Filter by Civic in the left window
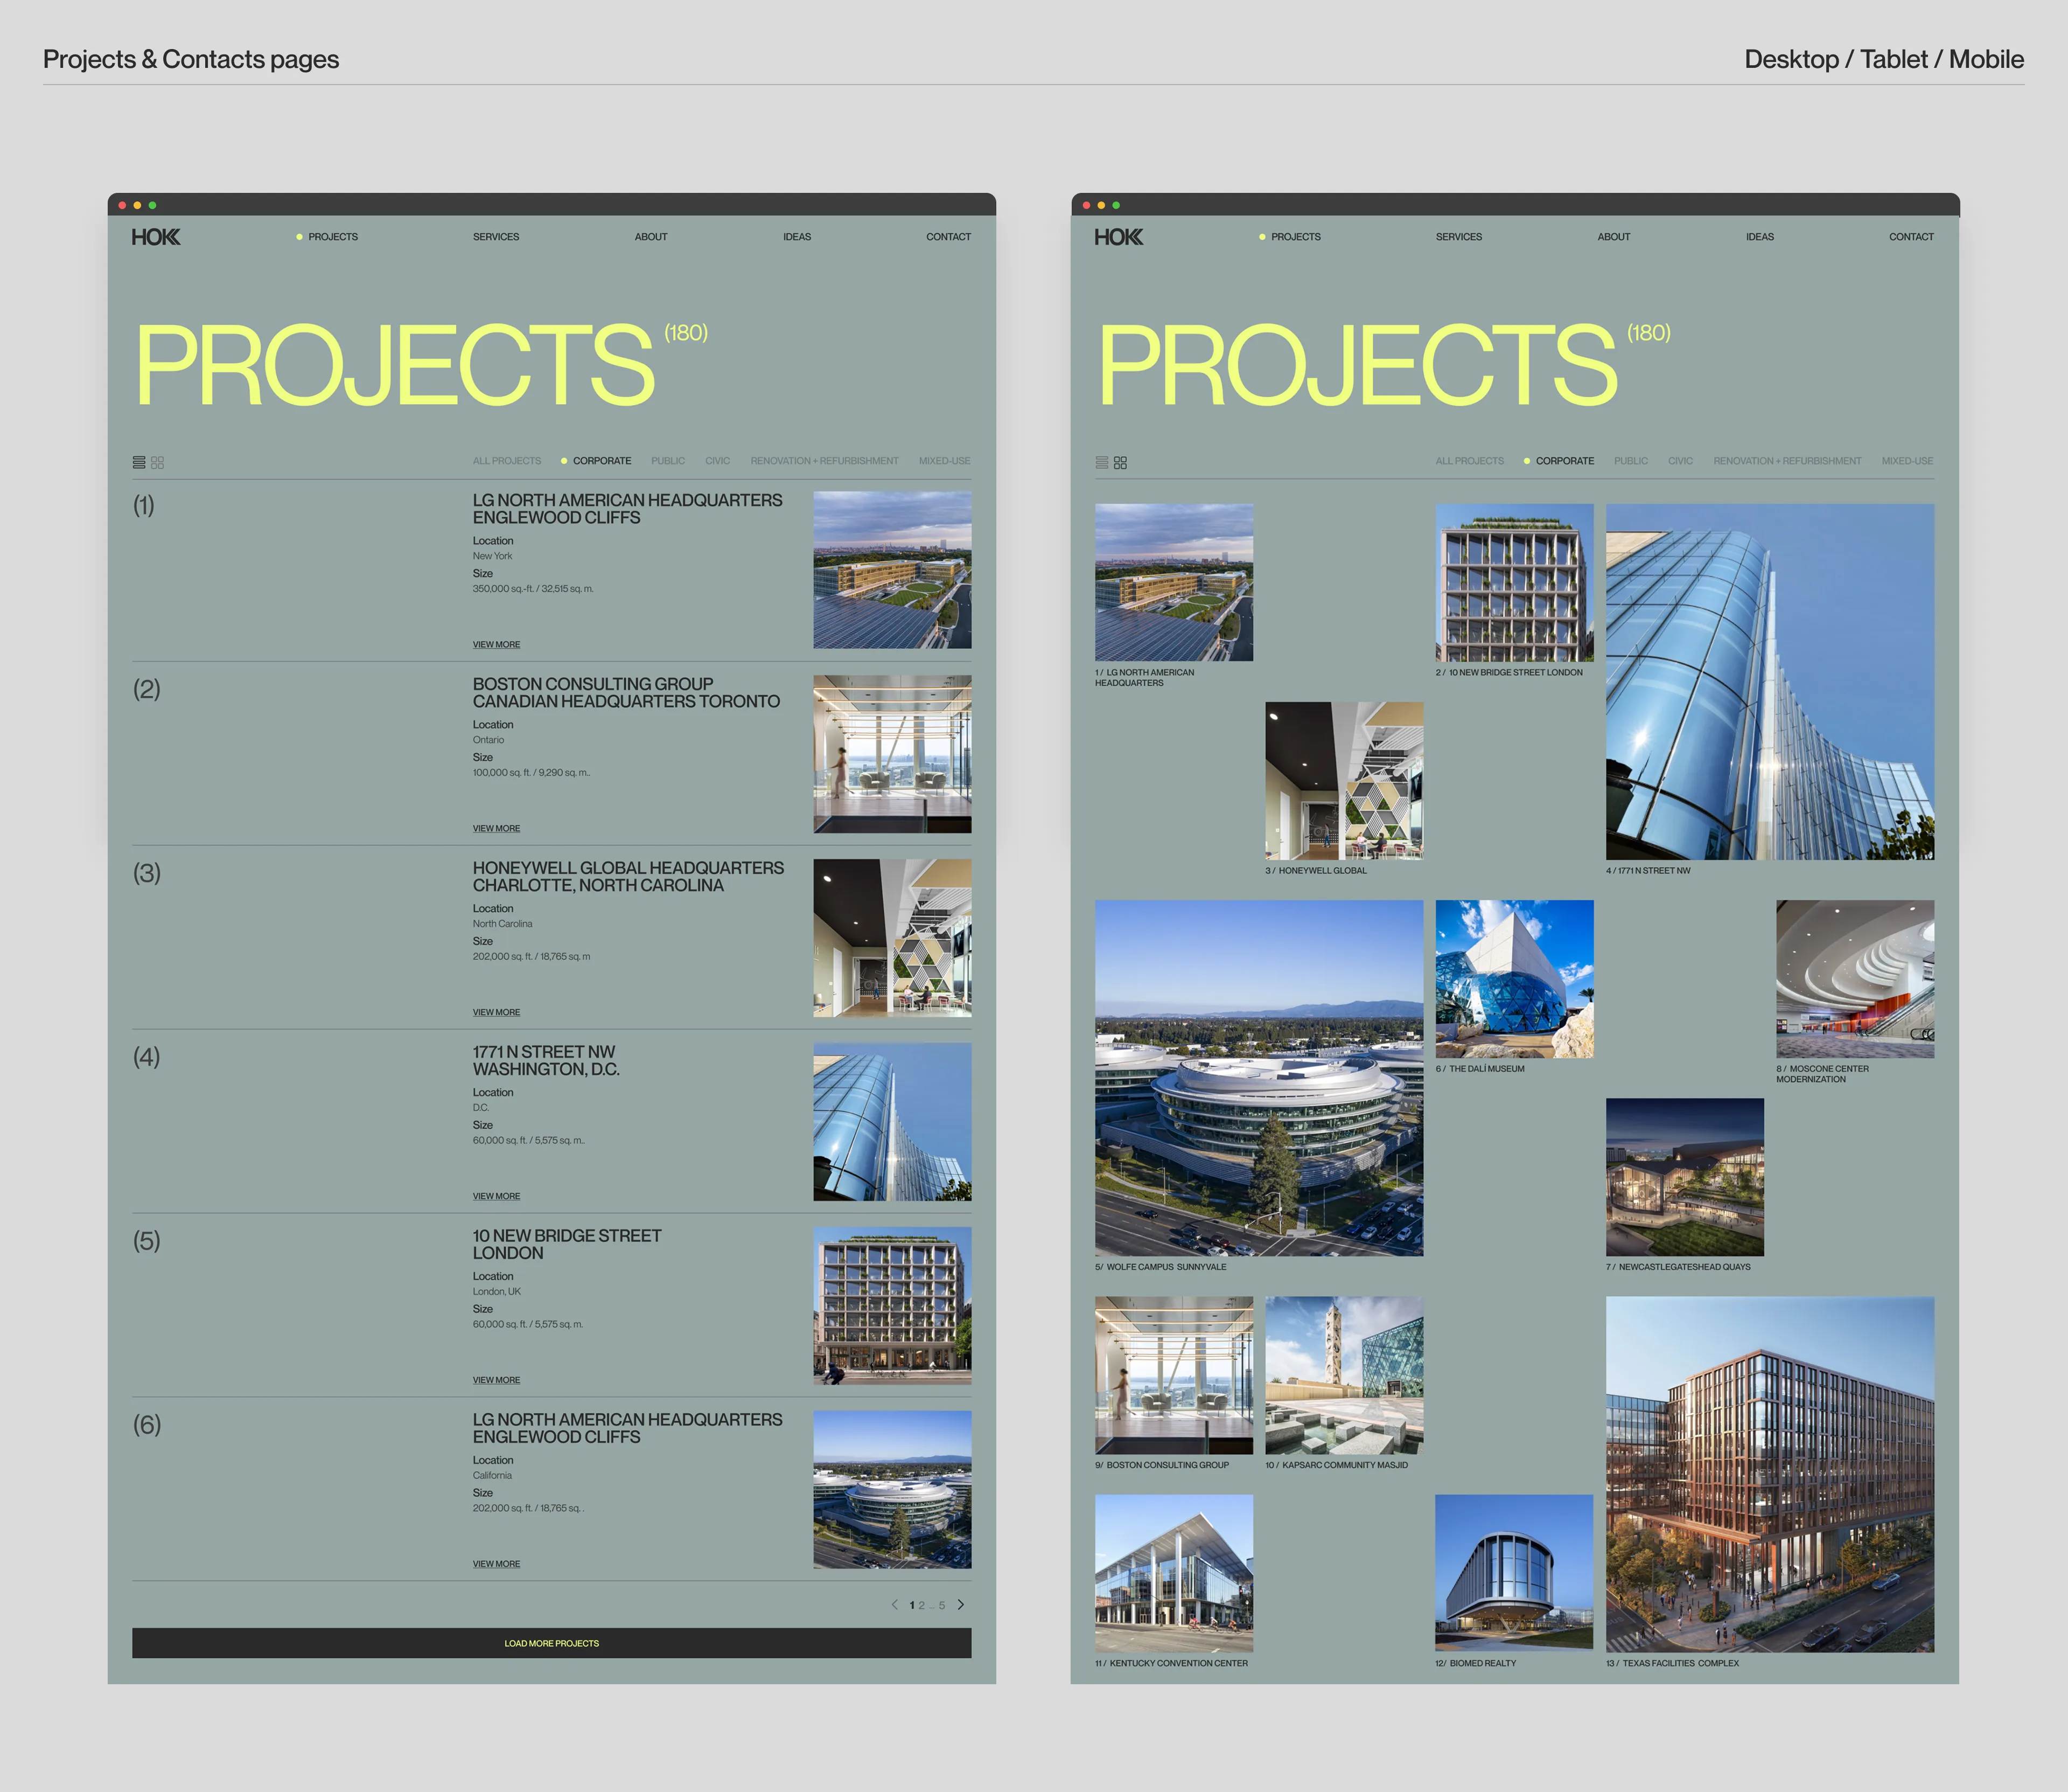 (718, 461)
